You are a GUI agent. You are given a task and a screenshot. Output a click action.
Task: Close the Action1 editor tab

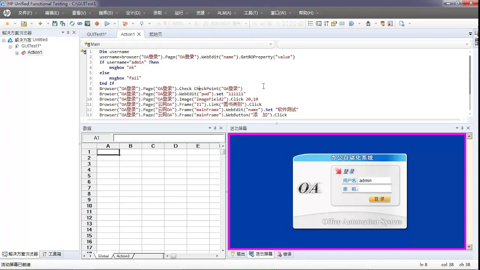(x=139, y=34)
